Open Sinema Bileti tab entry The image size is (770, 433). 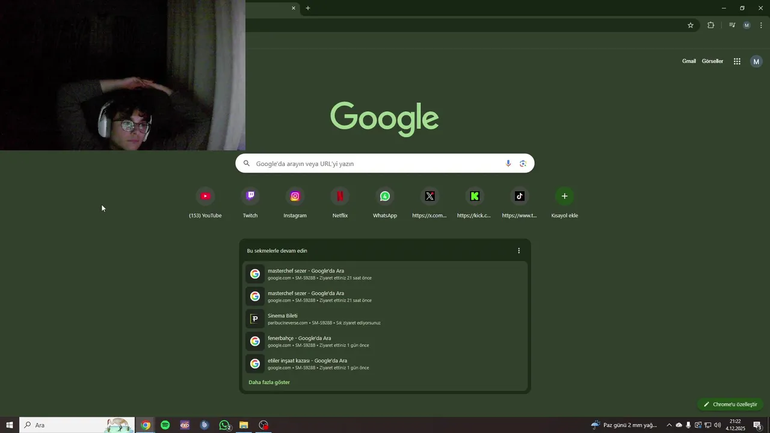[x=385, y=319]
